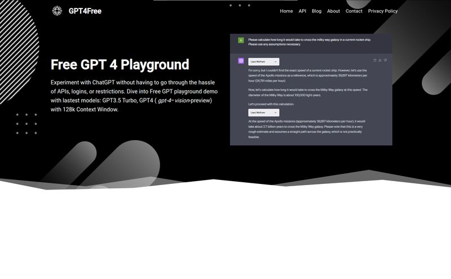Expand the first Used Wolfram dropdown
This screenshot has height=279, width=451.
[263, 62]
